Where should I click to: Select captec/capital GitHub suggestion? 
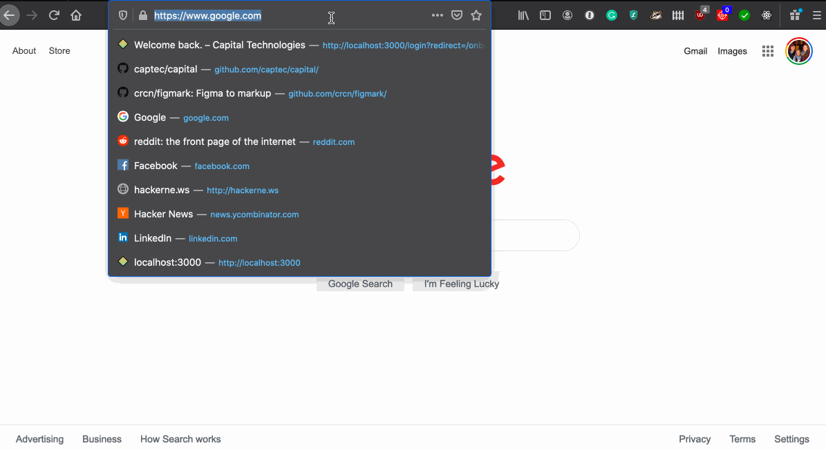point(300,69)
